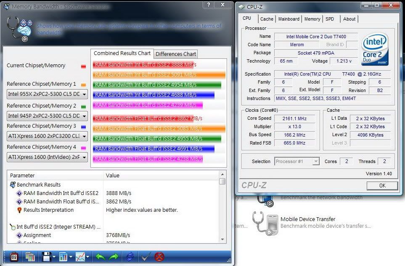Open the Mainboard tab in CPU-Z
Screen dimensions: 405x266
pos(289,19)
